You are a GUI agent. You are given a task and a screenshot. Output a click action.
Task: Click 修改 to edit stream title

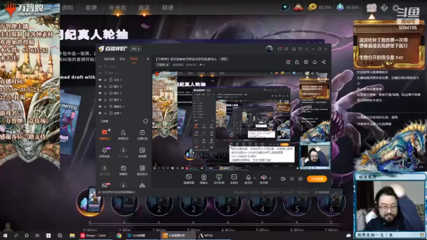pos(224,59)
